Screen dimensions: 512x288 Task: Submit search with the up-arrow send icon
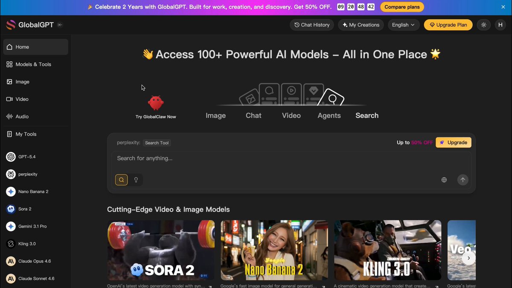tap(463, 180)
